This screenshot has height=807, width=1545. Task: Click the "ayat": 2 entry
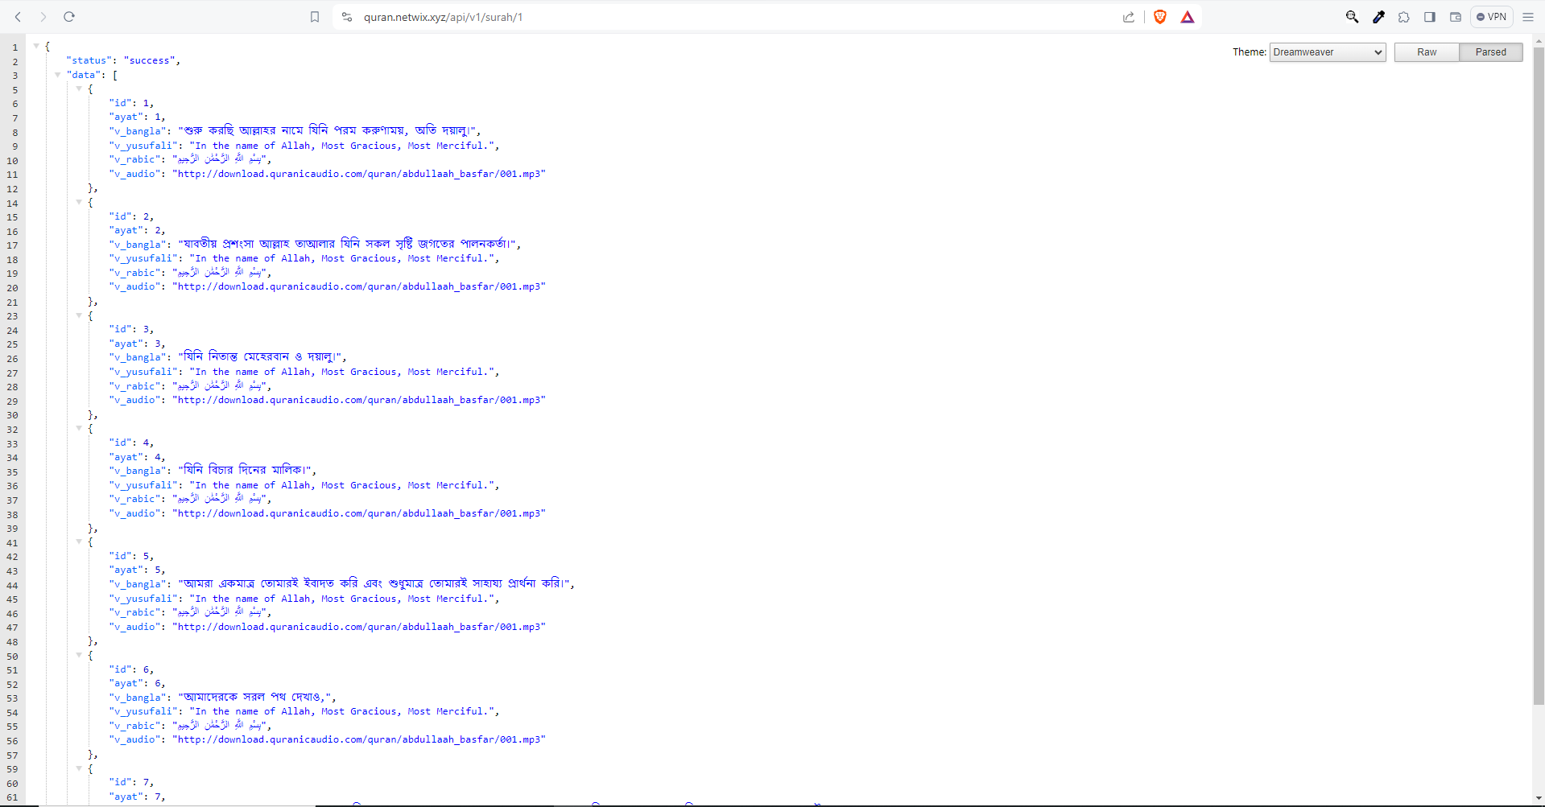coord(137,230)
